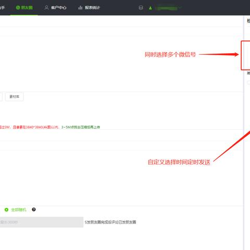Click inside the red-outlined WeChat account selection box
The width and height of the screenshot is (250, 250).
coord(245,55)
